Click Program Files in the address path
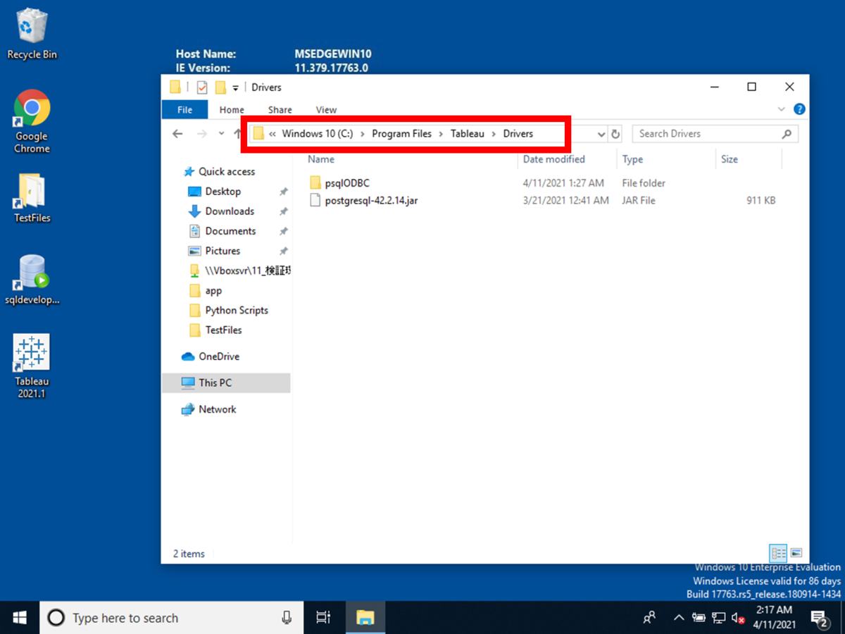The image size is (845, 634). click(x=401, y=134)
